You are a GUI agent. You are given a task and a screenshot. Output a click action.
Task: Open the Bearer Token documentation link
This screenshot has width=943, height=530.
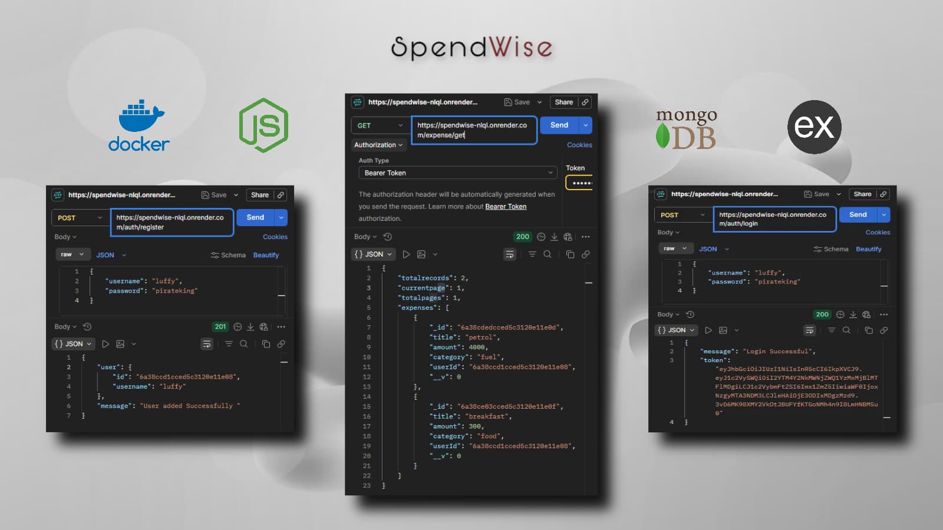click(506, 207)
